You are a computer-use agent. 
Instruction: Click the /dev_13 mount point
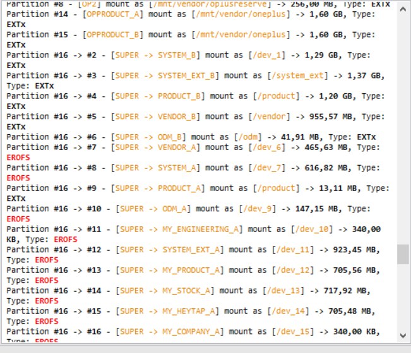284,291
